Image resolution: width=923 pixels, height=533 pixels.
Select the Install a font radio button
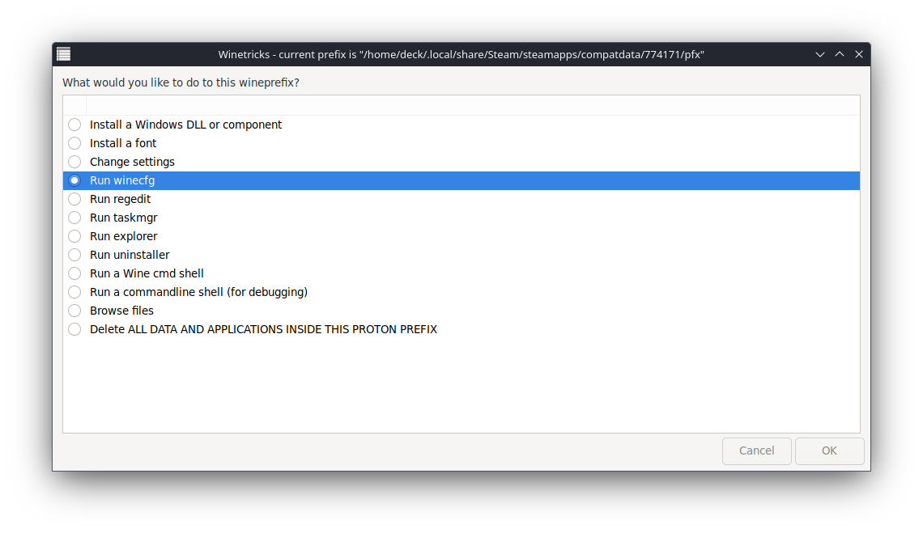tap(74, 143)
